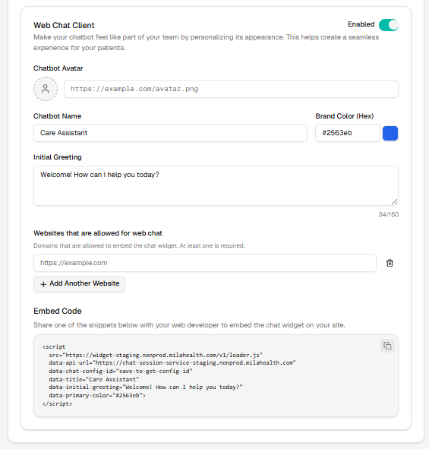Toggle the Web Chat Client Enabled switch
The height and width of the screenshot is (449, 429).
(x=388, y=25)
